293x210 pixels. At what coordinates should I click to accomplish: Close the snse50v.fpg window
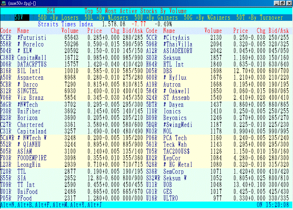click(289, 3)
